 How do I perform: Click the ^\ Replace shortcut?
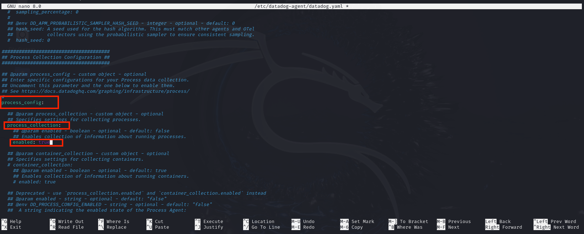tap(112, 227)
